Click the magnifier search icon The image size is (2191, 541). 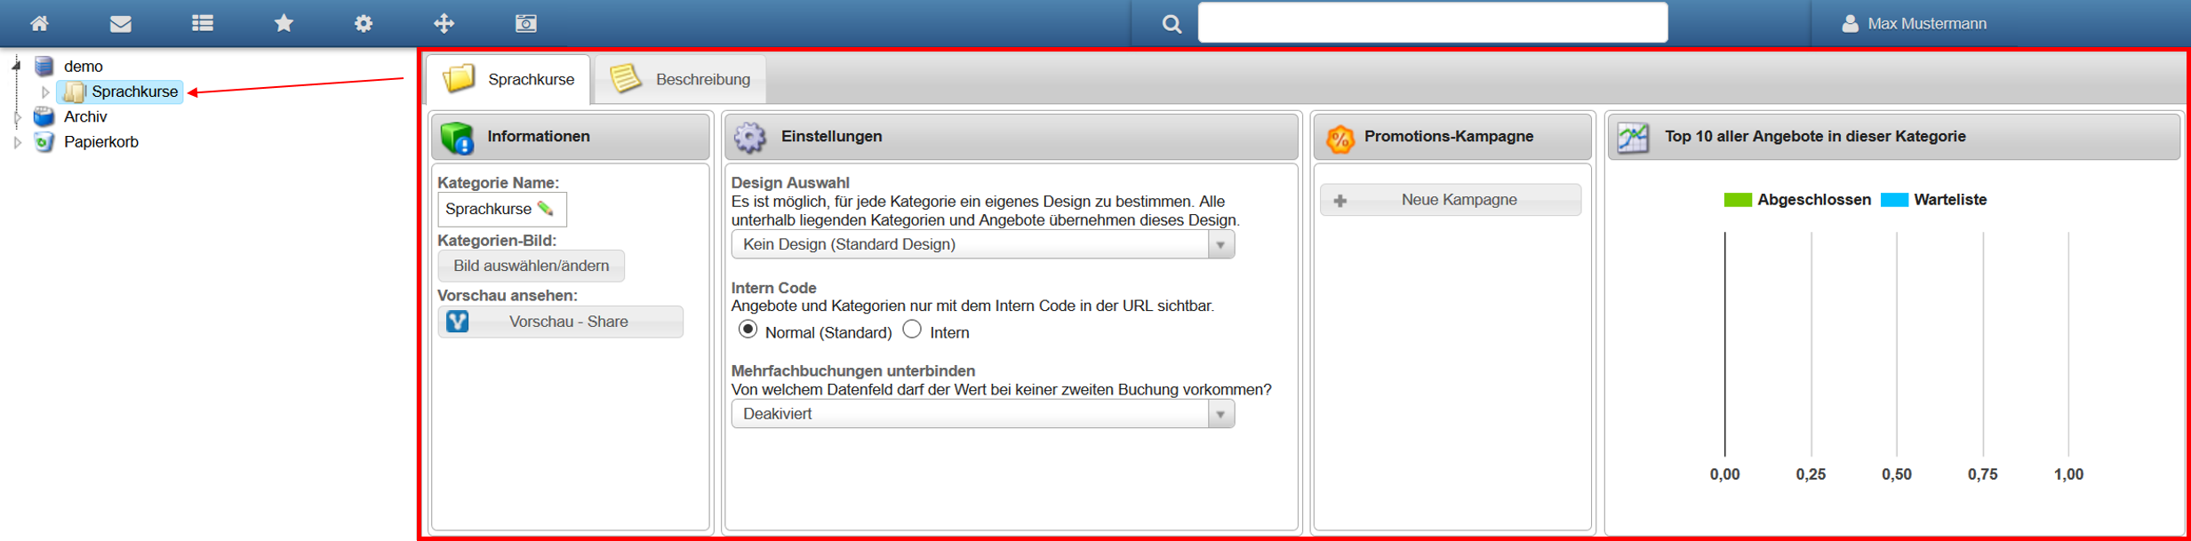(x=1171, y=24)
